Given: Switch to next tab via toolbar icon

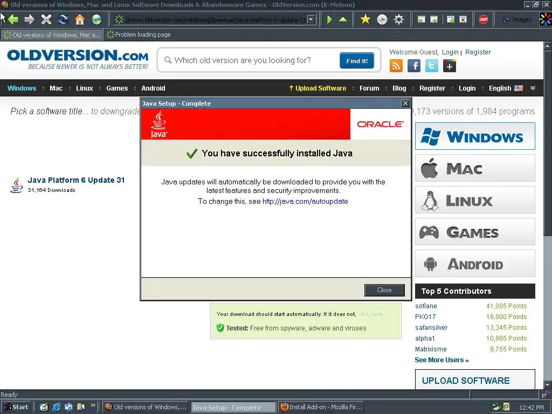Looking at the screenshot, I should [434, 19].
